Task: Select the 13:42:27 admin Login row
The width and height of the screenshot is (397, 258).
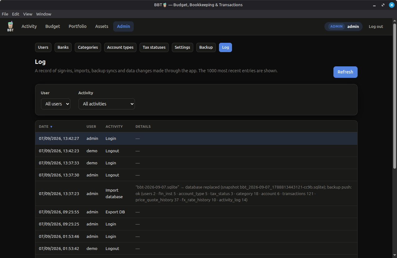Action: click(x=196, y=139)
